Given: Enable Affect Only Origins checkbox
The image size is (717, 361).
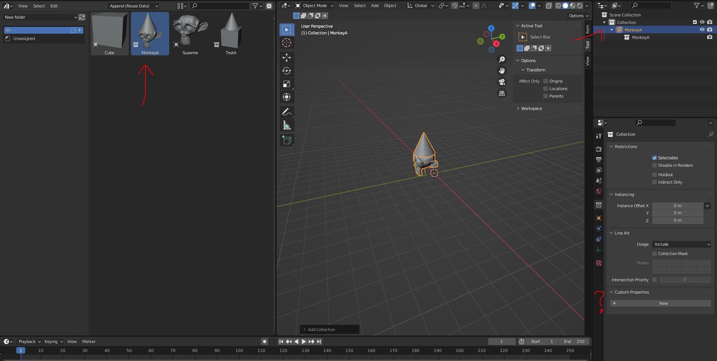Looking at the screenshot, I should (546, 81).
